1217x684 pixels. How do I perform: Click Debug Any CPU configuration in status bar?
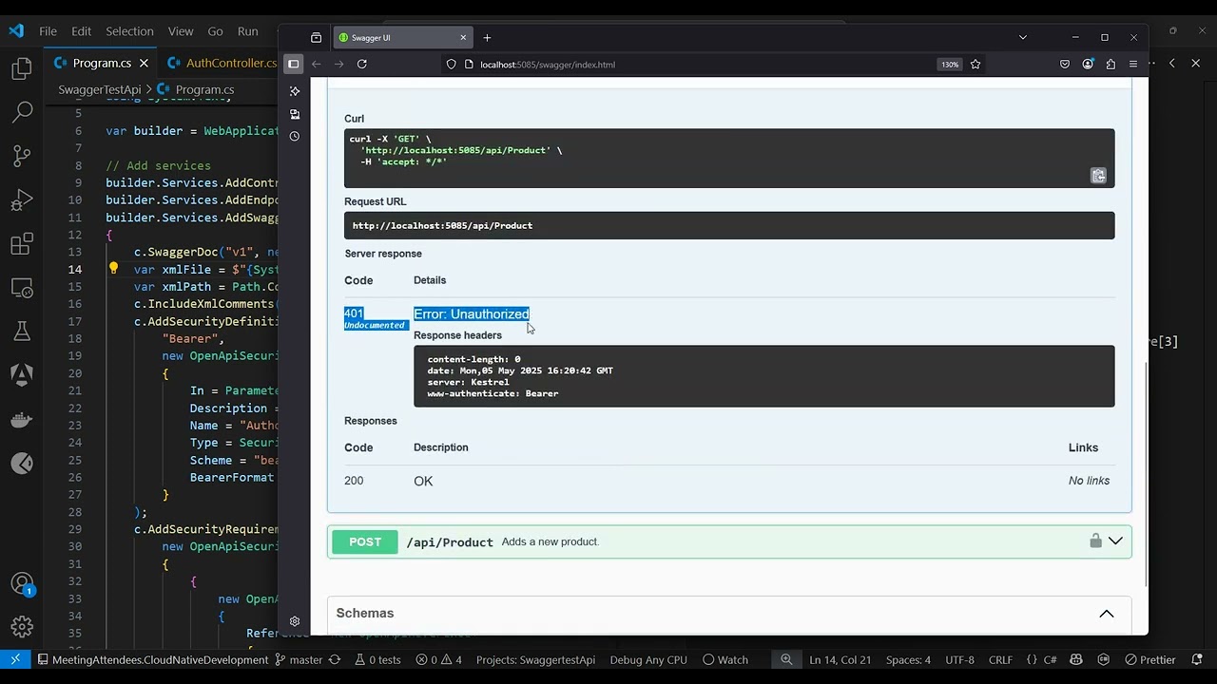tap(648, 659)
